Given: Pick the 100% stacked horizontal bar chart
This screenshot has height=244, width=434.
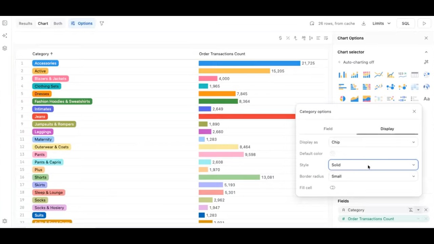Looking at the screenshot, I should pyautogui.click(x=367, y=87).
